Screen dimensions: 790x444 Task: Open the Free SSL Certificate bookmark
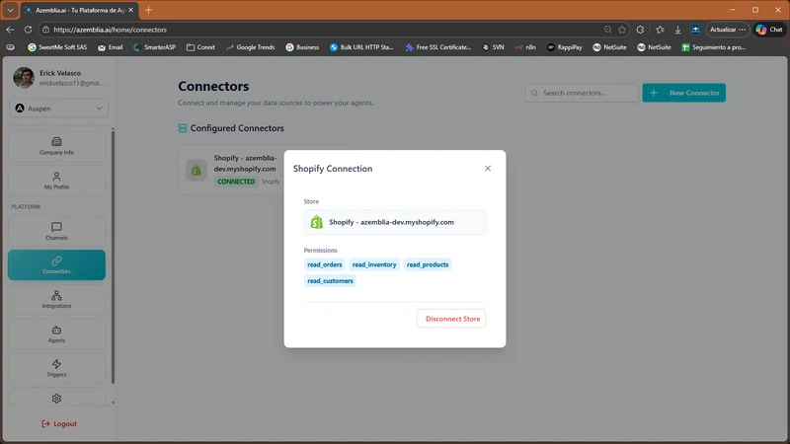click(x=438, y=47)
